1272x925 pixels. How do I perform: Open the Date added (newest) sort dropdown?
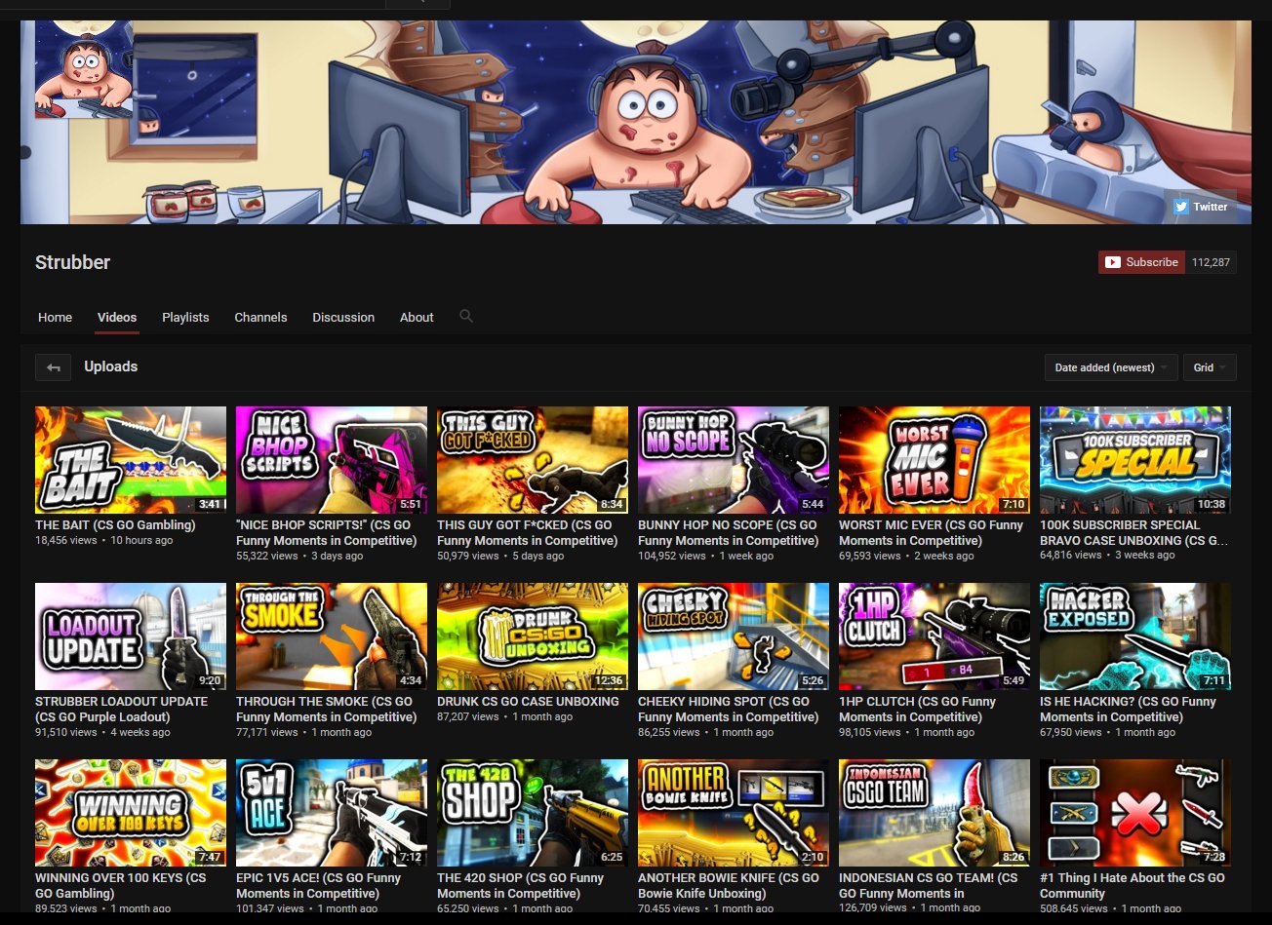(x=1111, y=367)
